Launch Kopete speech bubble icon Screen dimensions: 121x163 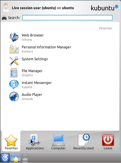click(x=14, y=84)
